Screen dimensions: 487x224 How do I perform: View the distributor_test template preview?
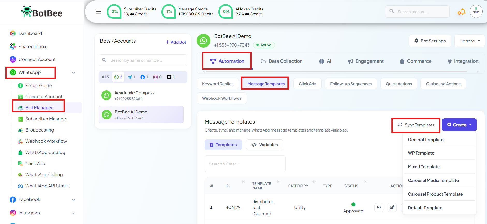click(379, 207)
